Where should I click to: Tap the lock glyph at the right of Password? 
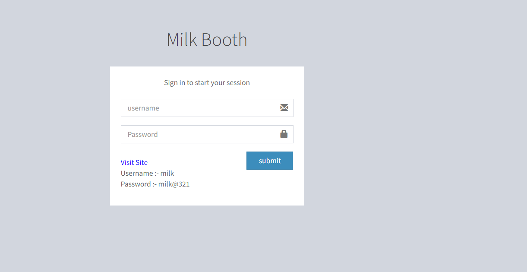pyautogui.click(x=284, y=134)
